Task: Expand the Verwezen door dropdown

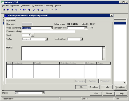Action: (x=86, y=28)
